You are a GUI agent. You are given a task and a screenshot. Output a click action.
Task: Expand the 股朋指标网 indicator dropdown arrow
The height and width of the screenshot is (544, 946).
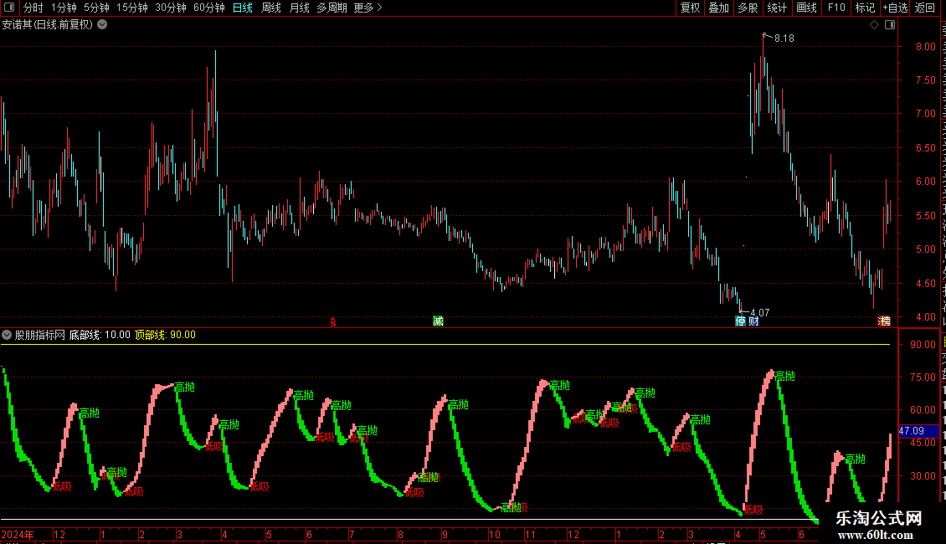click(x=7, y=335)
